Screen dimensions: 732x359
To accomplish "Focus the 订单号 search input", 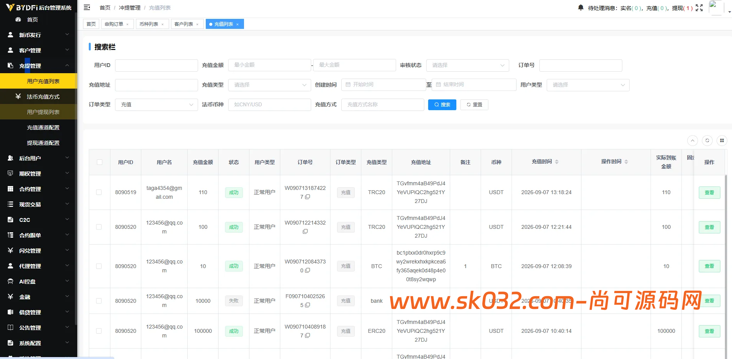I will click(x=581, y=65).
